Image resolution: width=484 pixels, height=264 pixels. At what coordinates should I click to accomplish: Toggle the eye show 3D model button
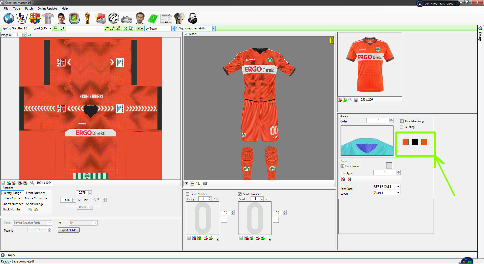click(187, 183)
